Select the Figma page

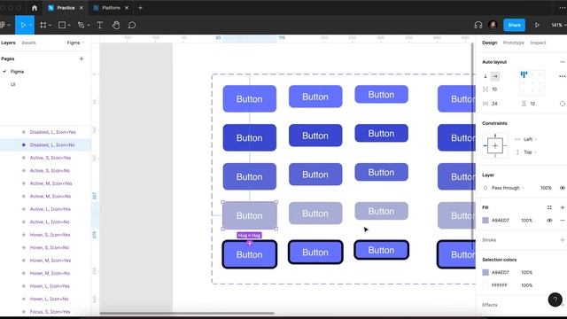[17, 72]
